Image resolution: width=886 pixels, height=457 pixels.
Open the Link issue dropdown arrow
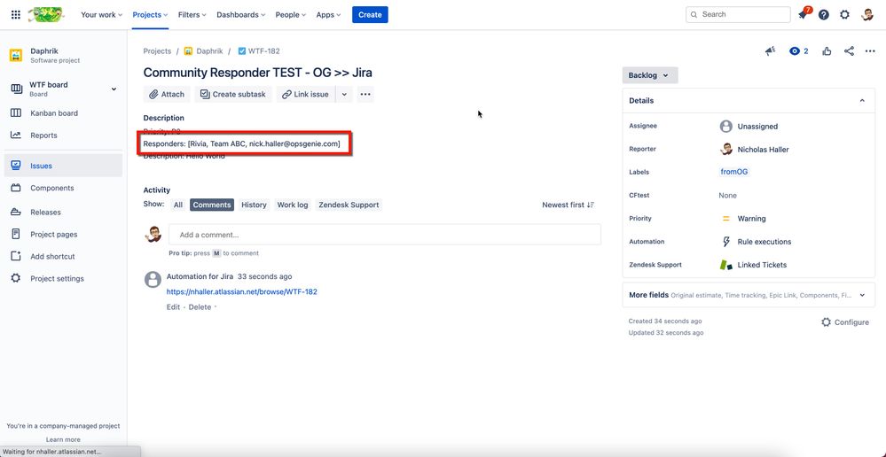click(344, 94)
